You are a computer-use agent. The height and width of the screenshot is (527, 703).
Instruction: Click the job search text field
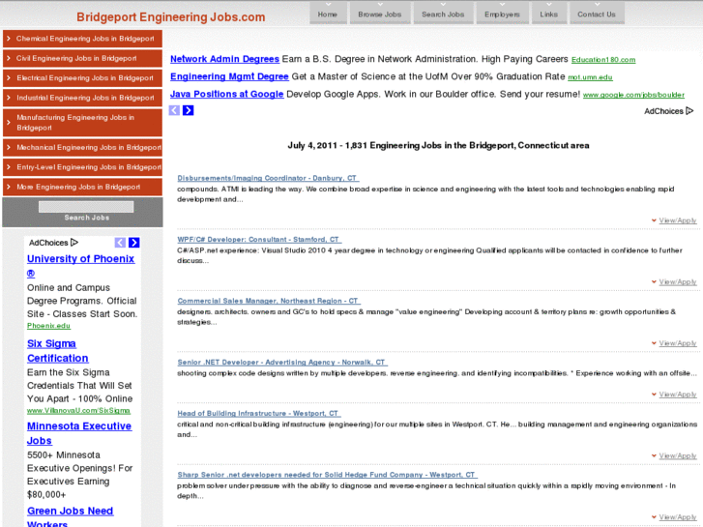[x=86, y=207]
